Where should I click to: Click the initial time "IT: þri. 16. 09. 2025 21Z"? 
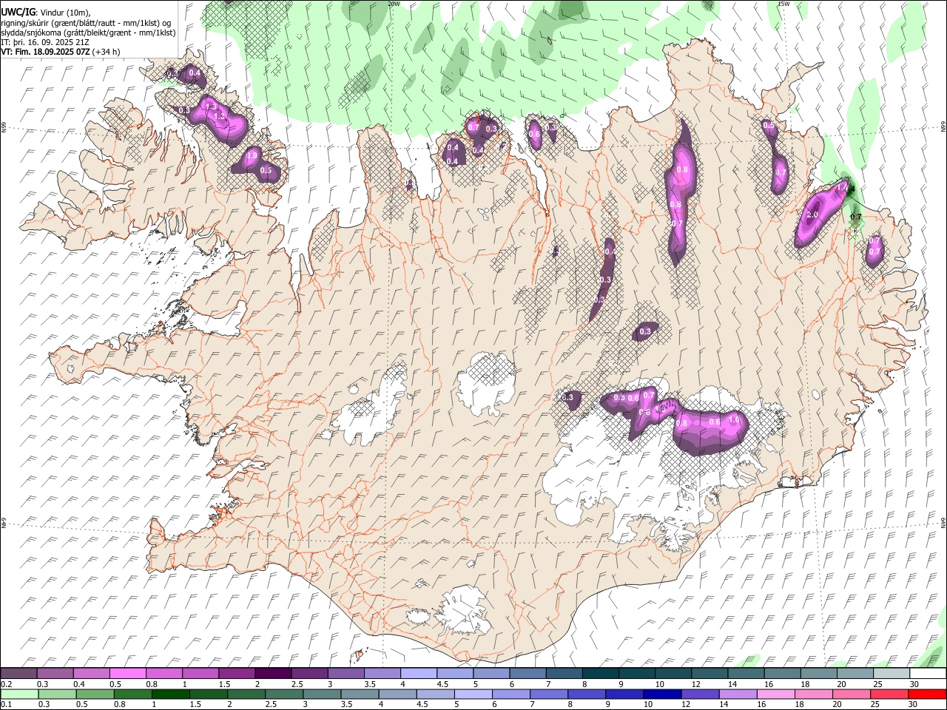click(x=44, y=42)
